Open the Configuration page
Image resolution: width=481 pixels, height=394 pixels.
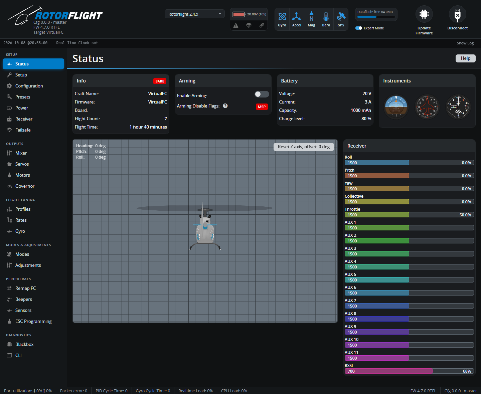pyautogui.click(x=33, y=86)
